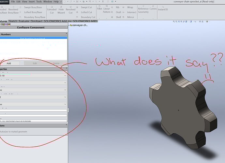
Task: Open the Insert menu
Action: click(32, 2)
